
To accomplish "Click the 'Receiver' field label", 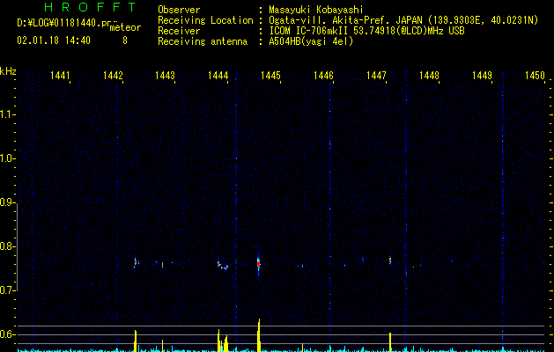I will point(179,31).
